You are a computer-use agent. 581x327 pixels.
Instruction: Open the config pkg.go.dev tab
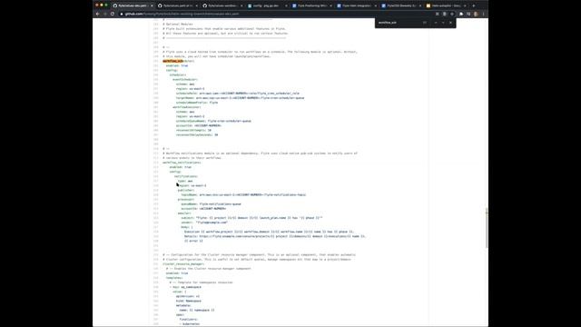pyautogui.click(x=267, y=5)
